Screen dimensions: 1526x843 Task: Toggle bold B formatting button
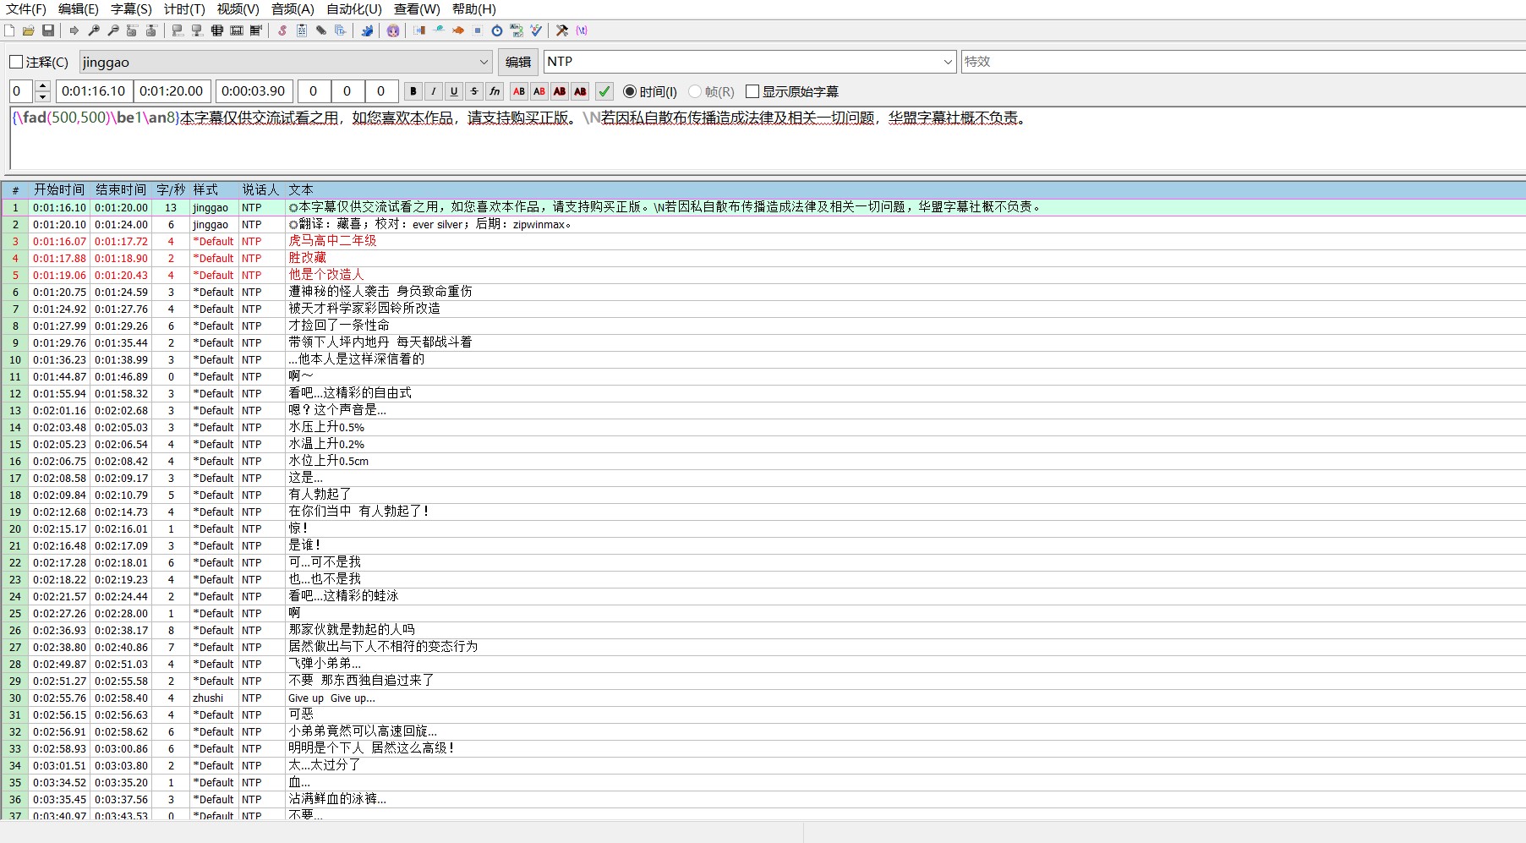point(413,91)
